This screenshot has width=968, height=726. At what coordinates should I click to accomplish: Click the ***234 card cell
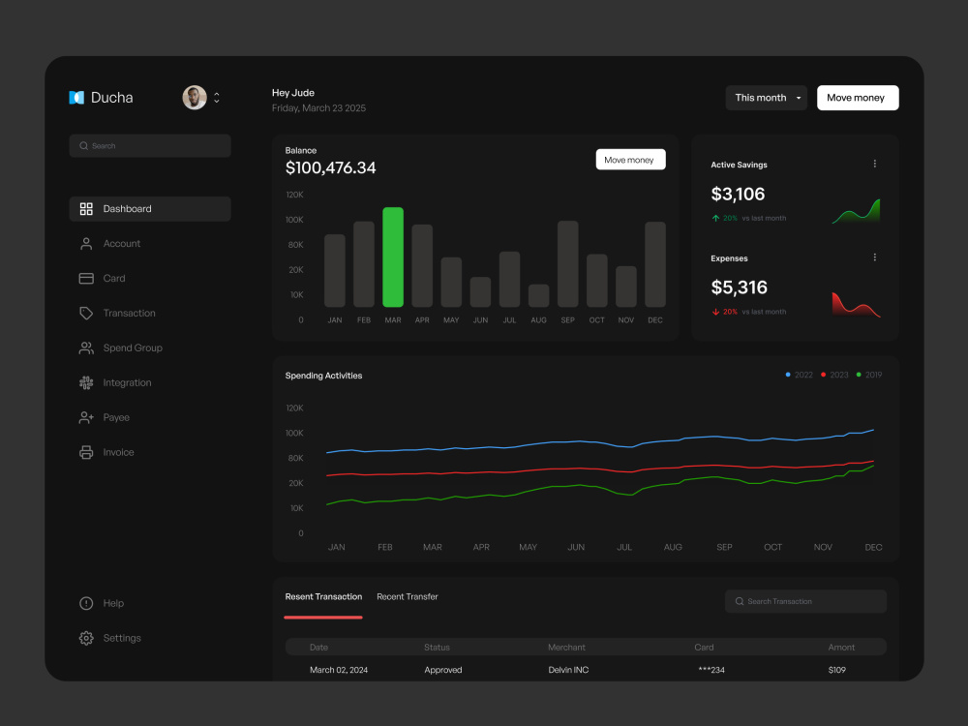coord(711,670)
